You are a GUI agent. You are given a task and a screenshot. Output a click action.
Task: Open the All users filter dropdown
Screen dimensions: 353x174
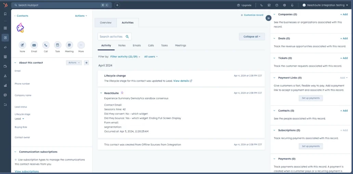(151, 57)
